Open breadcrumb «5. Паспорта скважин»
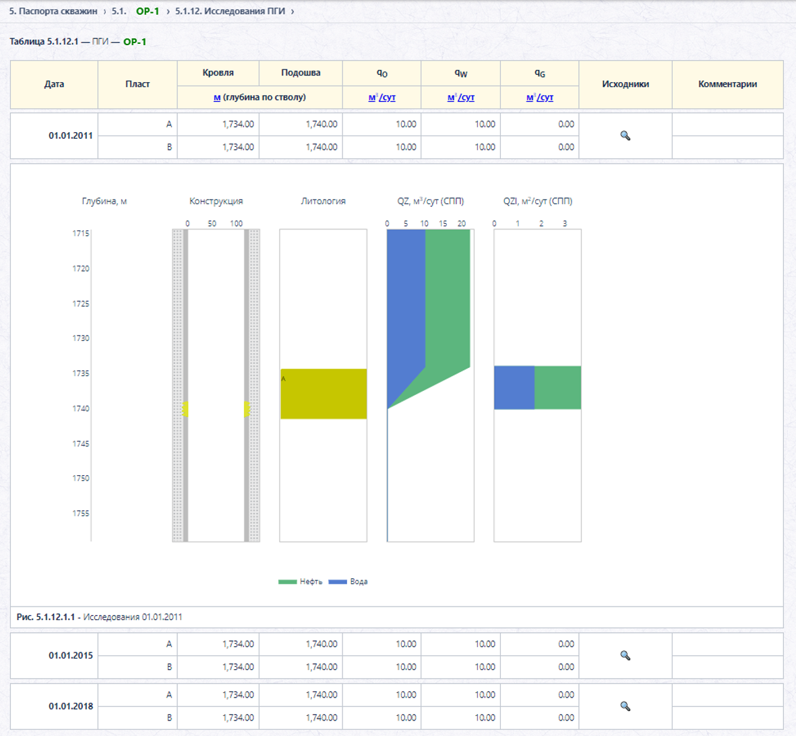Image resolution: width=796 pixels, height=736 pixels. click(53, 11)
